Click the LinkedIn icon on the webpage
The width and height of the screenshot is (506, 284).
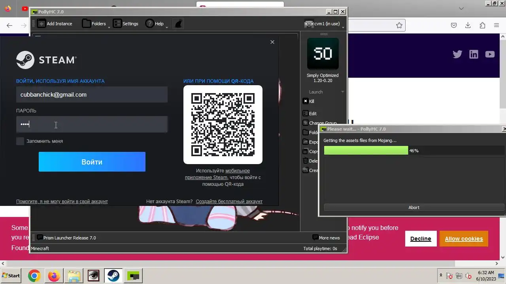(474, 54)
